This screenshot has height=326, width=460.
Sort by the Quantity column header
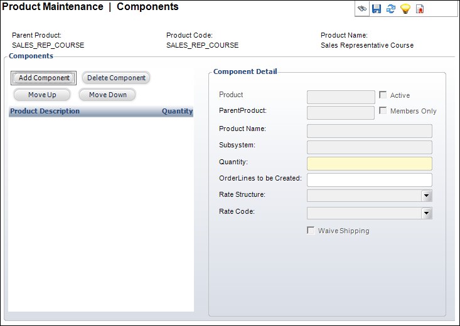[x=177, y=111]
